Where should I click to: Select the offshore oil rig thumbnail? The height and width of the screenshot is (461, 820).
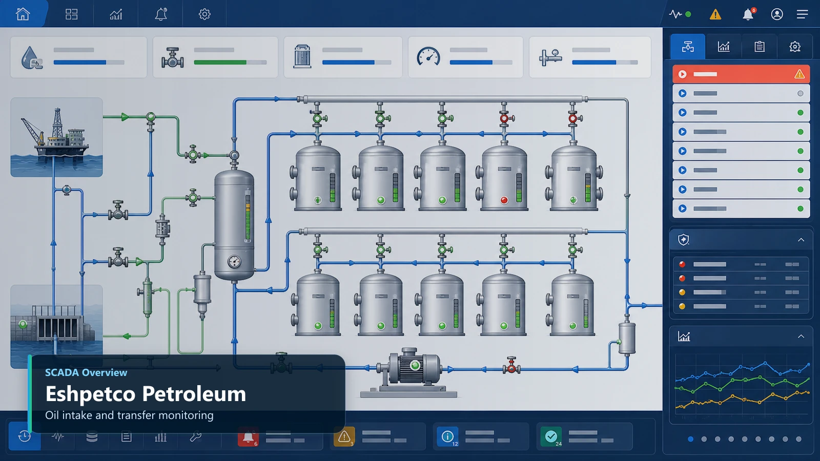click(x=56, y=137)
